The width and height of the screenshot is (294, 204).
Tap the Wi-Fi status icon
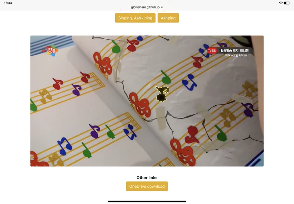tap(281, 3)
